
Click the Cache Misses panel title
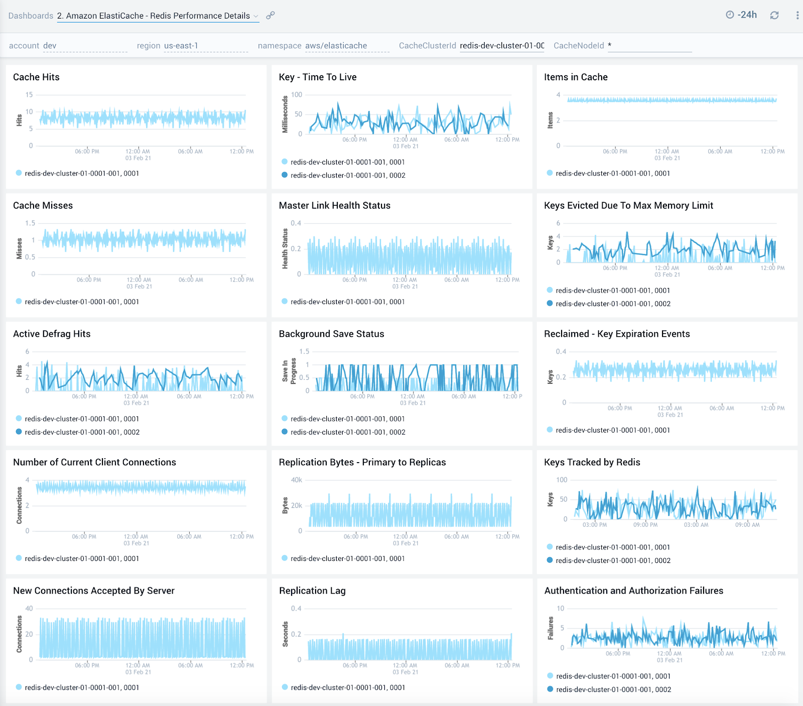click(x=43, y=205)
